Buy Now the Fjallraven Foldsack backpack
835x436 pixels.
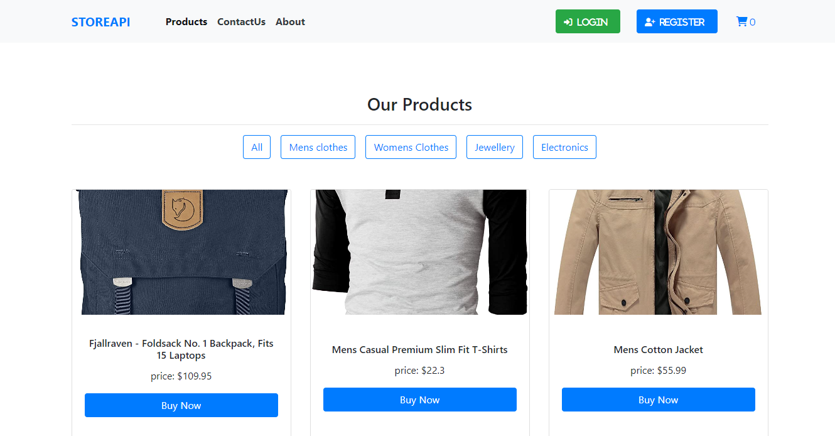[181, 405]
